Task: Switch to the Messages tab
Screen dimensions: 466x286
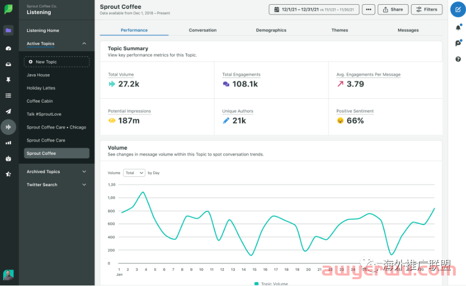Action: [x=408, y=30]
